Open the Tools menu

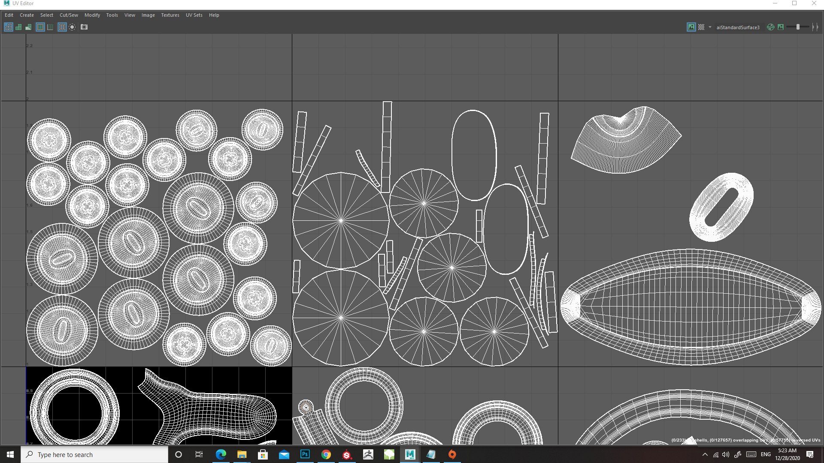[112, 15]
